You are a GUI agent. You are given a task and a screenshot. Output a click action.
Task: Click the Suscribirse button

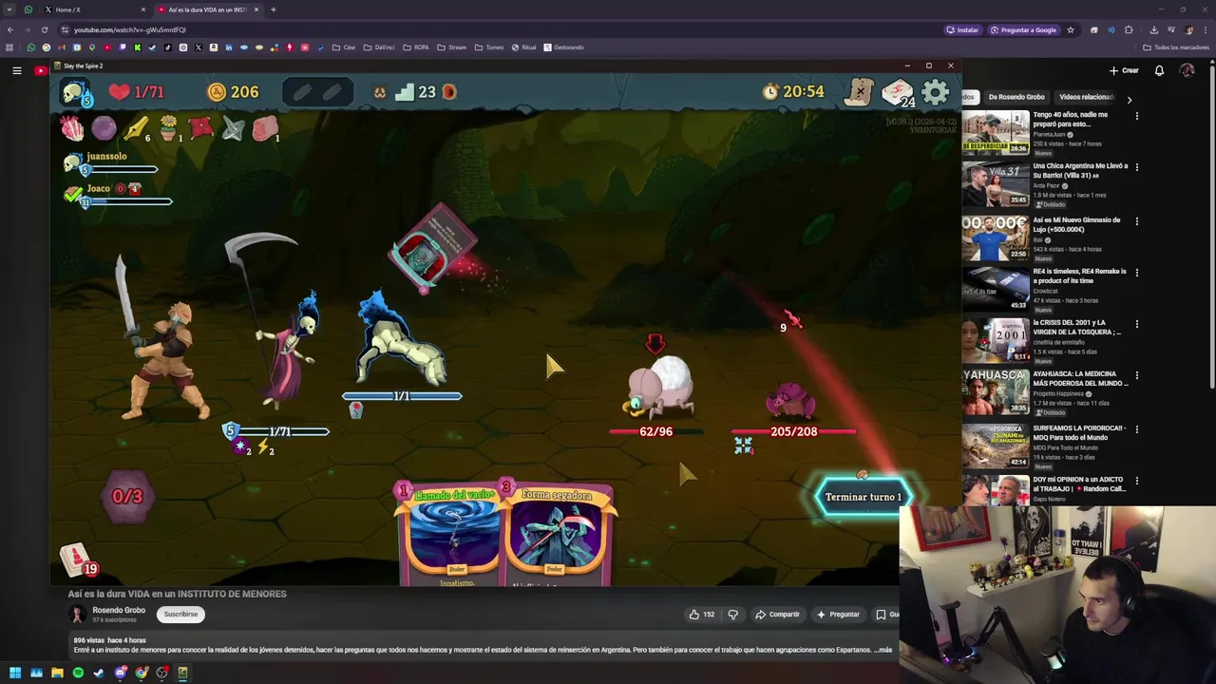180,614
